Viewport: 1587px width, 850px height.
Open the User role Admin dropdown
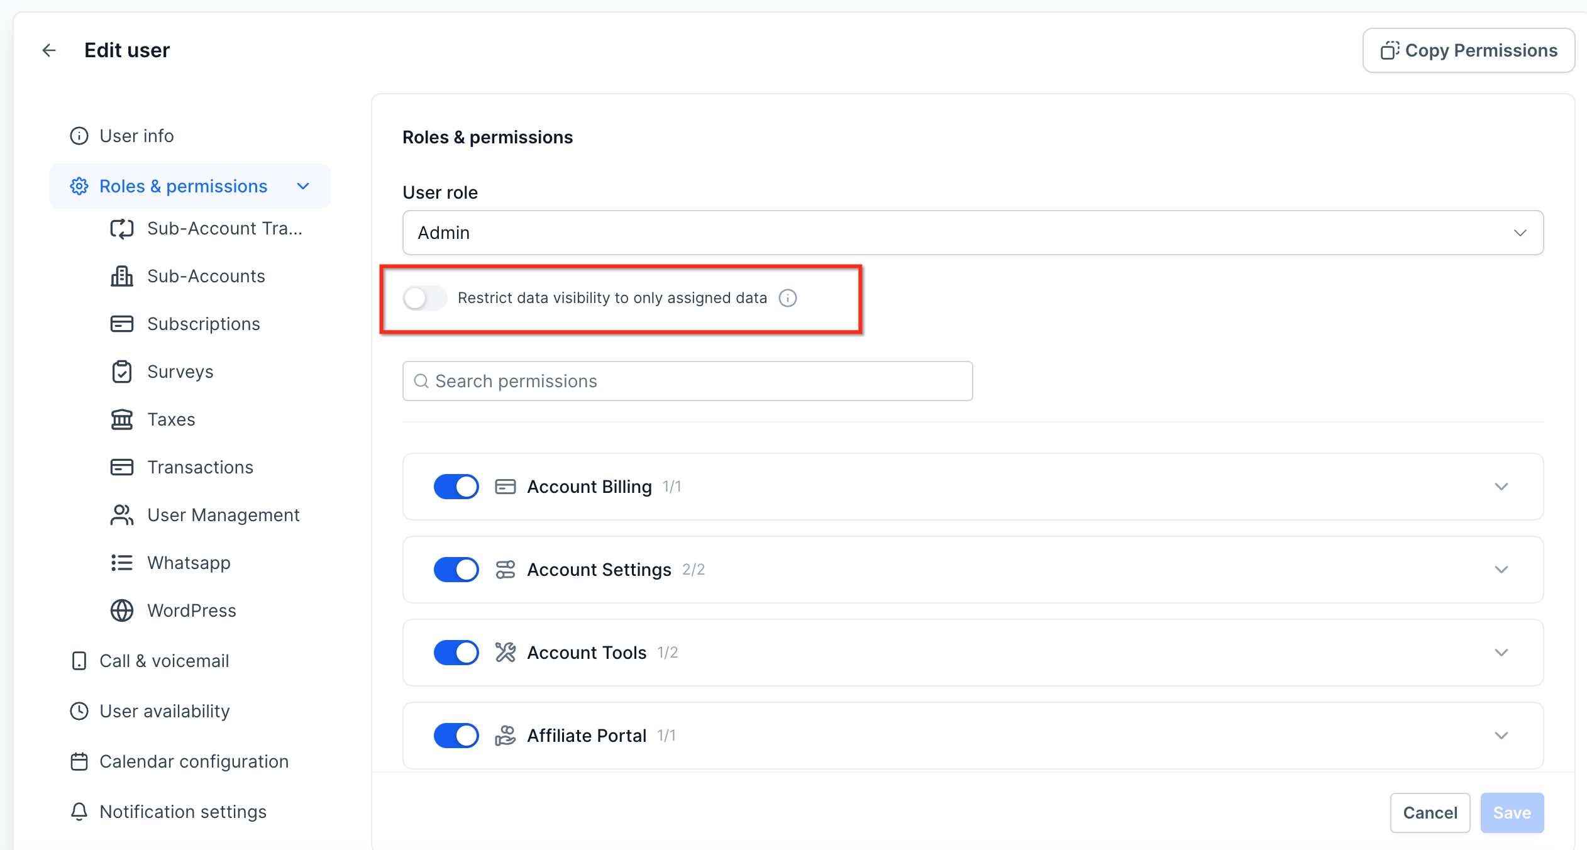[973, 233]
